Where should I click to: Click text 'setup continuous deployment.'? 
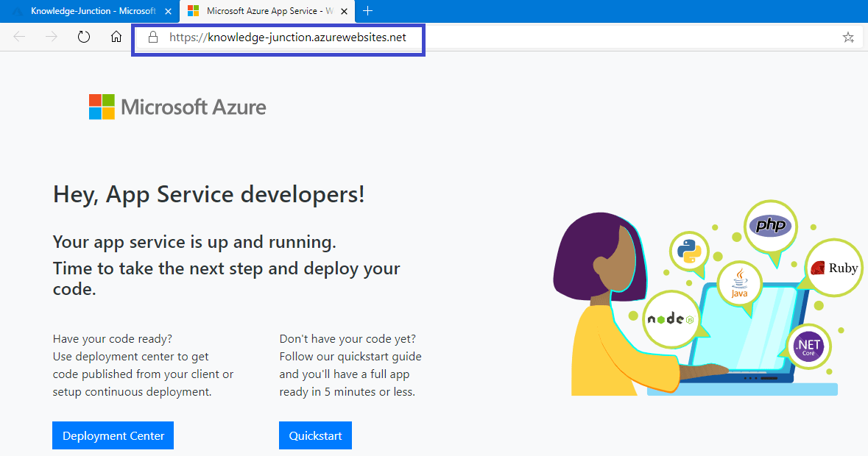133,392
